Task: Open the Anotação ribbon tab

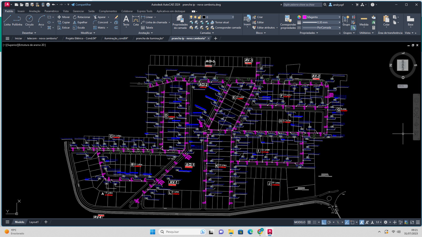Action: (x=35, y=11)
